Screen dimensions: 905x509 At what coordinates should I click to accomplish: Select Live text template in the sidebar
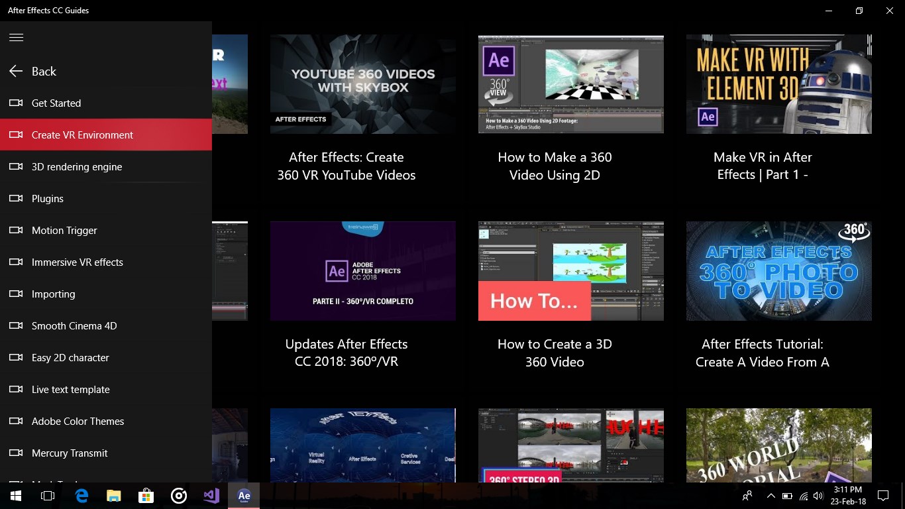coord(106,390)
